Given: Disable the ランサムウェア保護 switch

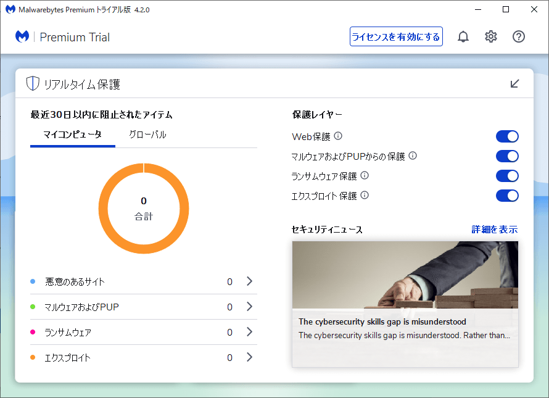Looking at the screenshot, I should (x=507, y=176).
